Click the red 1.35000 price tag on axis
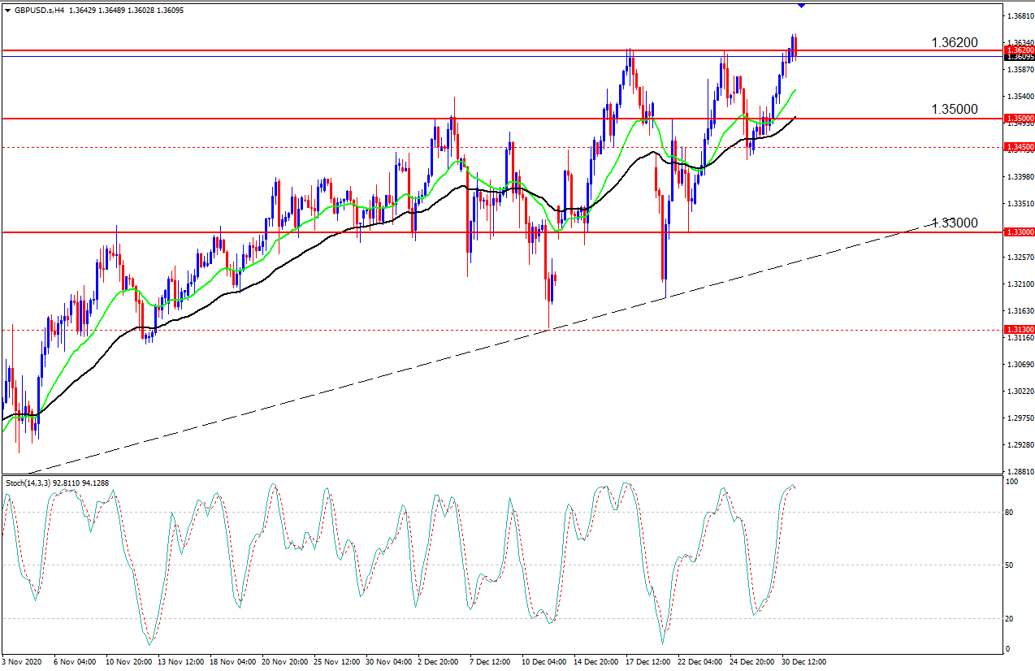This screenshot has width=1035, height=671. click(x=1020, y=119)
